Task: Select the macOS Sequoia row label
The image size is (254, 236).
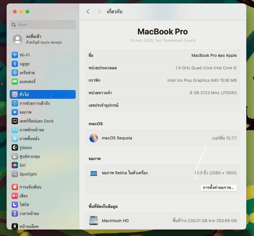Action: [x=117, y=138]
